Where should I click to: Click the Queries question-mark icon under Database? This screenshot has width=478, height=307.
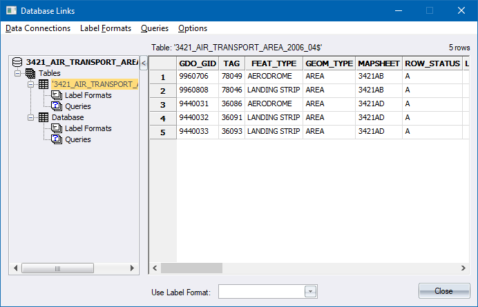click(57, 139)
